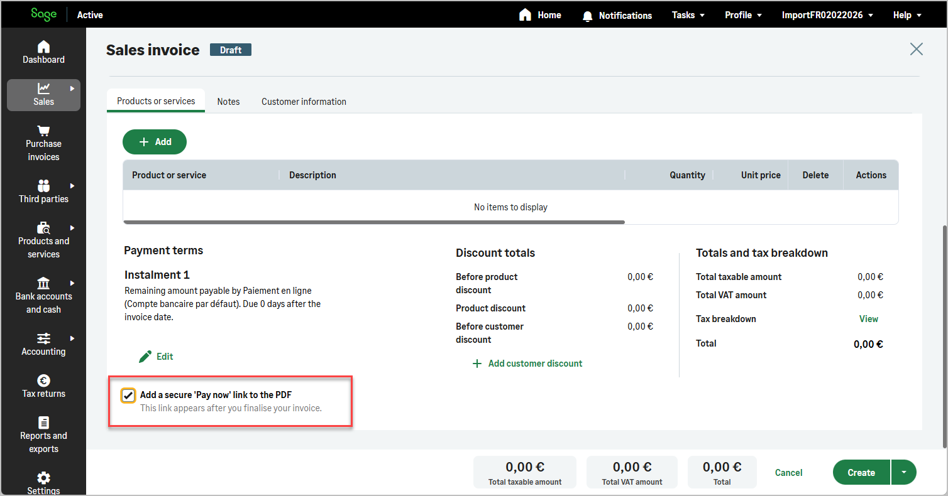Click the Create button
This screenshot has width=948, height=496.
click(x=861, y=472)
